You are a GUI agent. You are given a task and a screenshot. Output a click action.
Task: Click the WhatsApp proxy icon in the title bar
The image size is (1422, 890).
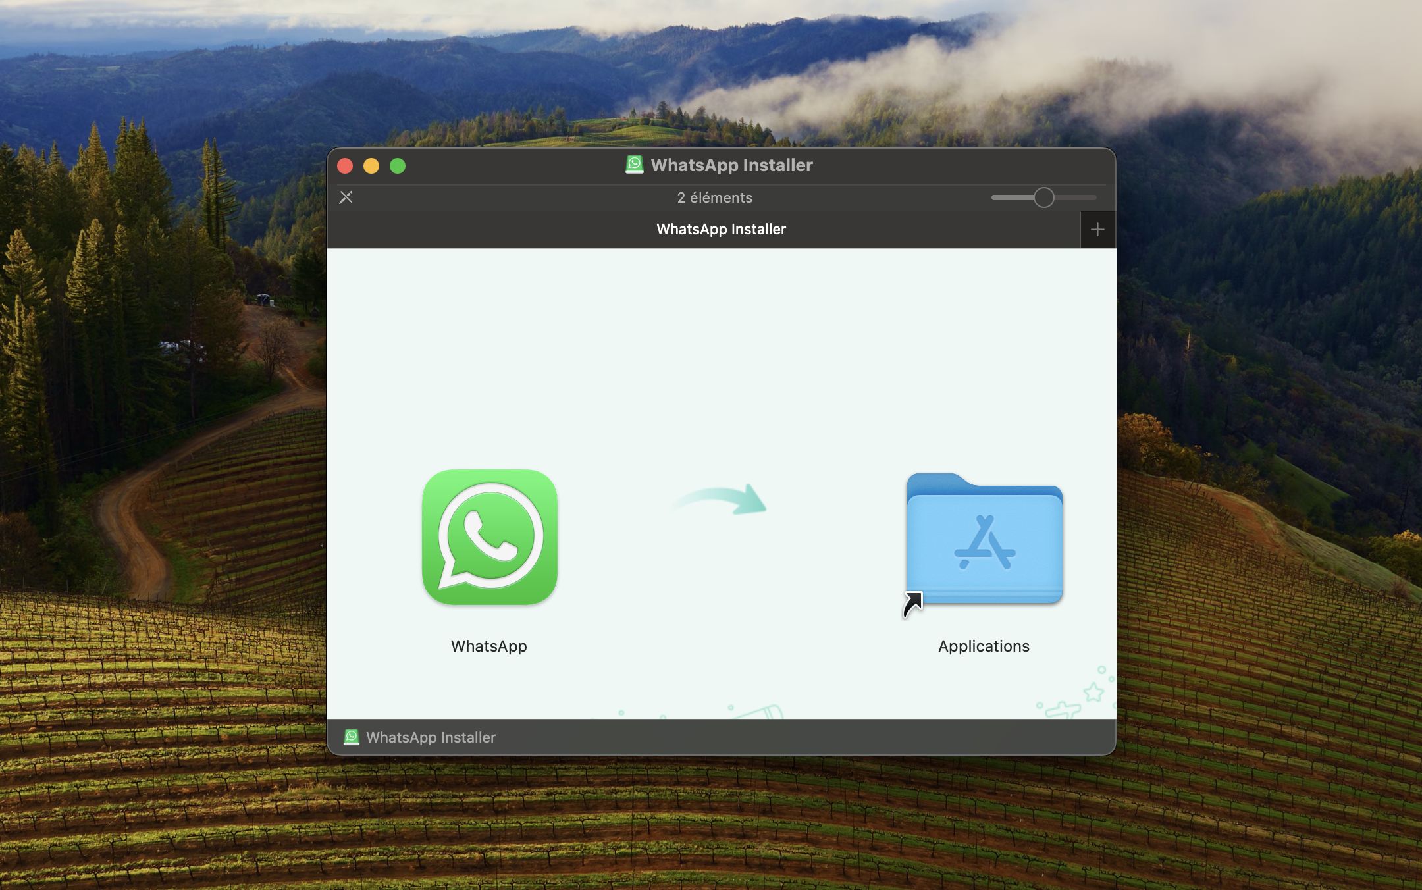pyautogui.click(x=634, y=165)
